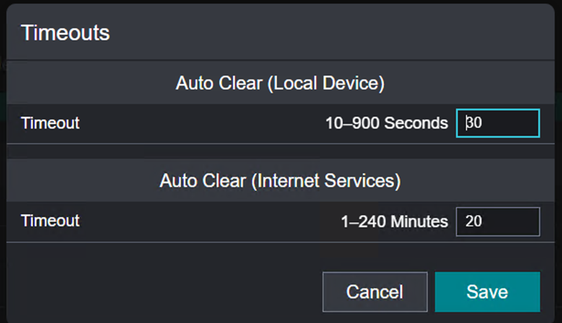562x323 pixels.
Task: Click the Timeout label under Local Device
Action: [50, 123]
